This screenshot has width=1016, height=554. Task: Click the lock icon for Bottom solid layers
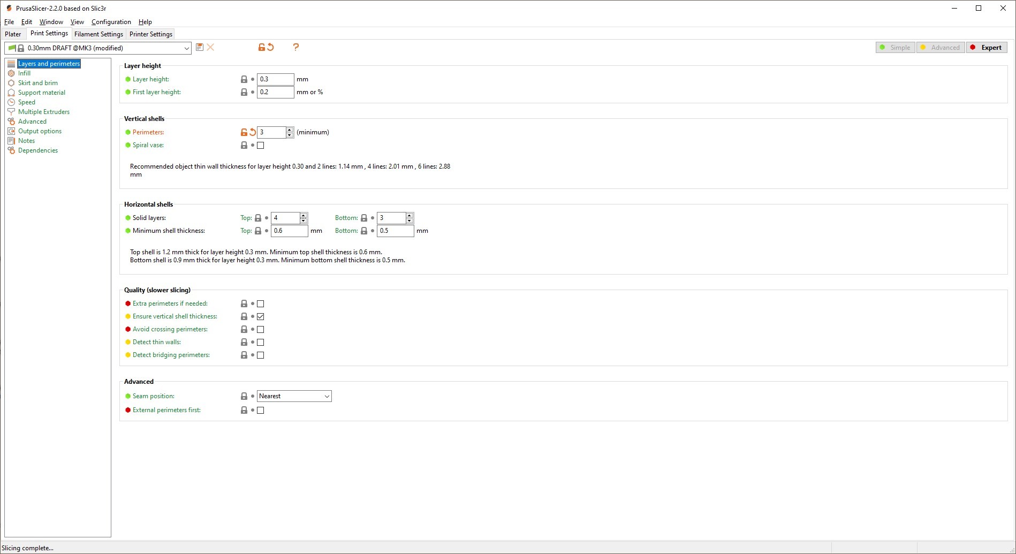click(364, 218)
